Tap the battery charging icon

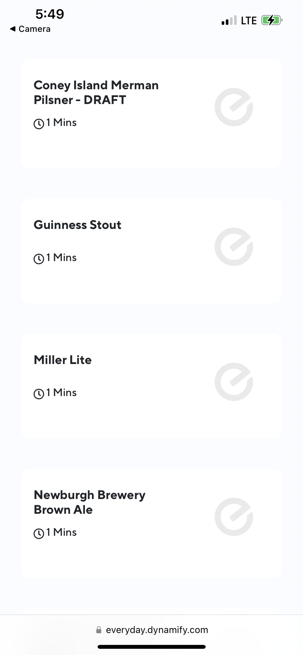click(271, 20)
